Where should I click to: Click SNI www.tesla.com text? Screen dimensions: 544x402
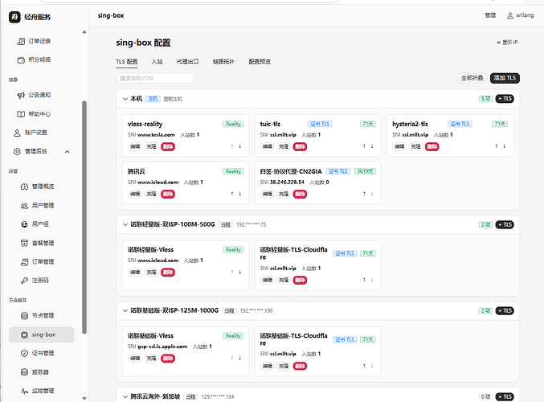(151, 135)
